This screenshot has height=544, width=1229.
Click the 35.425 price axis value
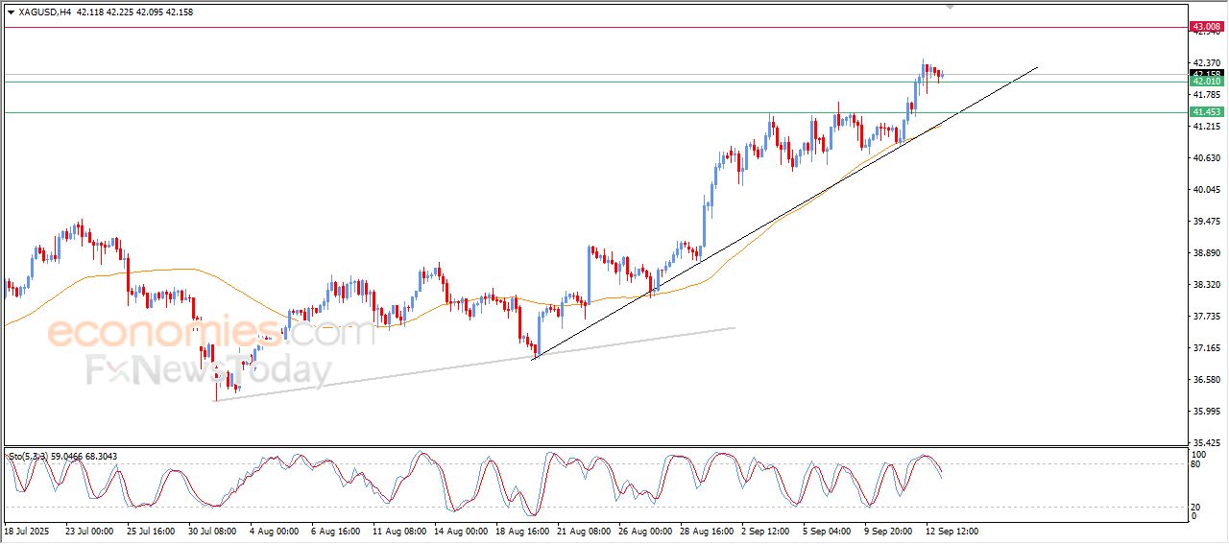(1206, 442)
